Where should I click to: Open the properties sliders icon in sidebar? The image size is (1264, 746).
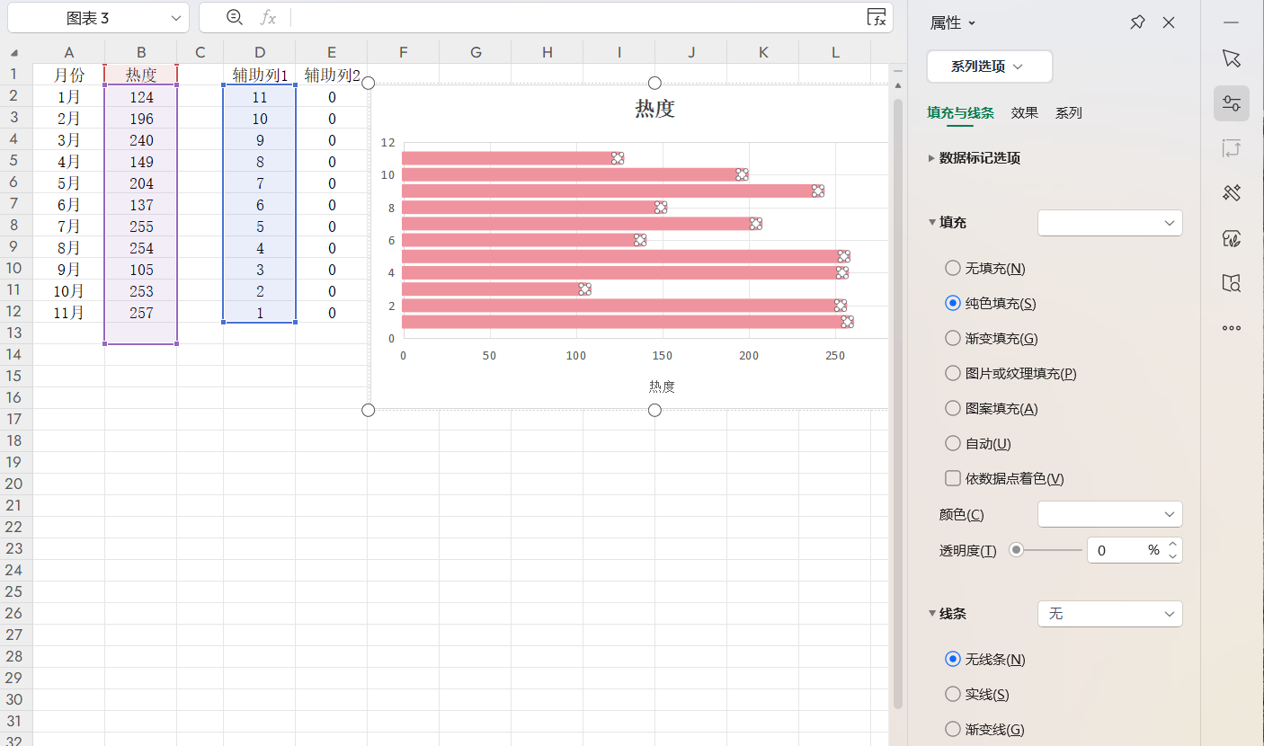[1231, 102]
